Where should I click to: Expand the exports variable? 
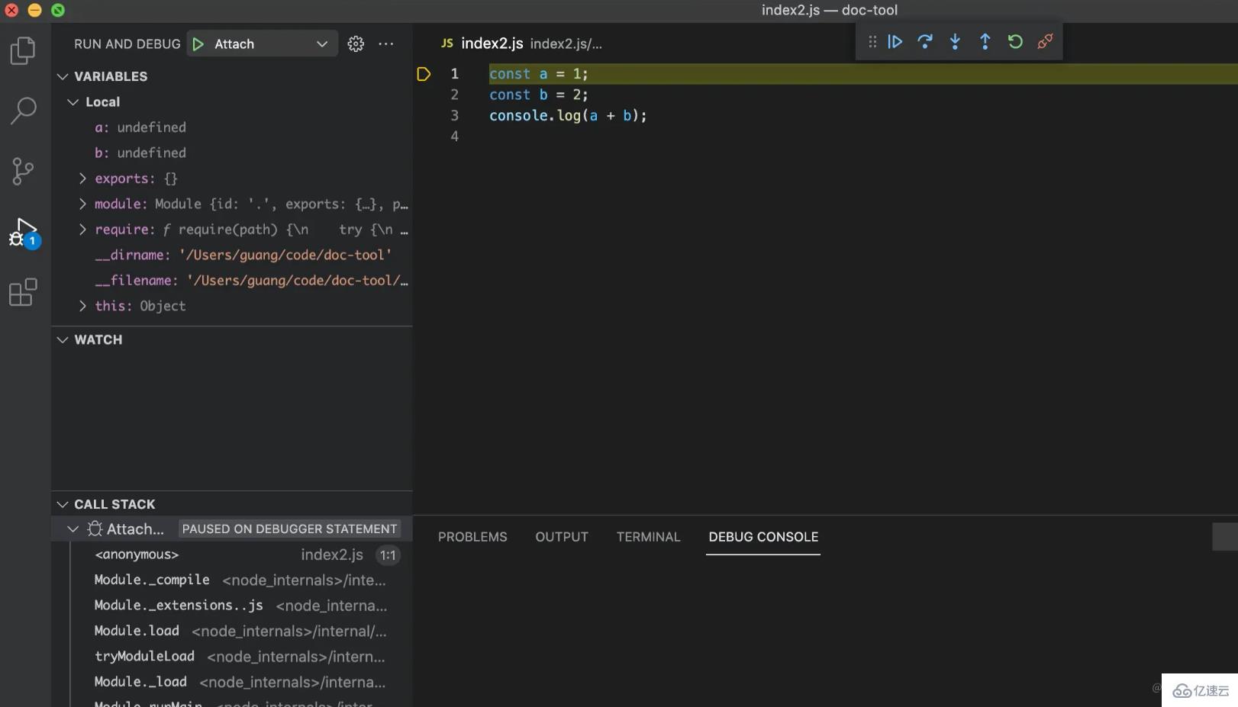[82, 178]
